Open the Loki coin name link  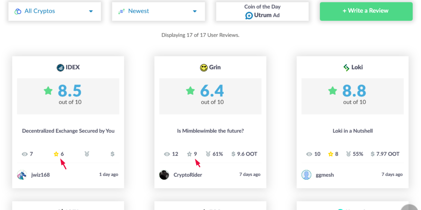[357, 67]
